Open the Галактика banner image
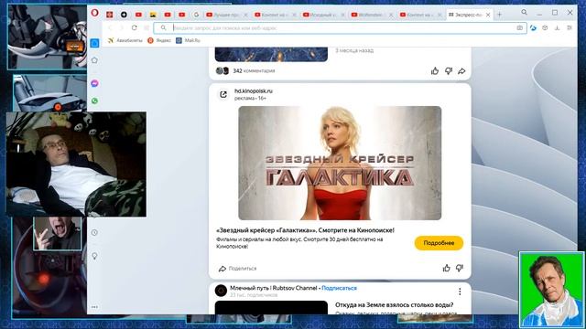The image size is (586, 329). 340,163
